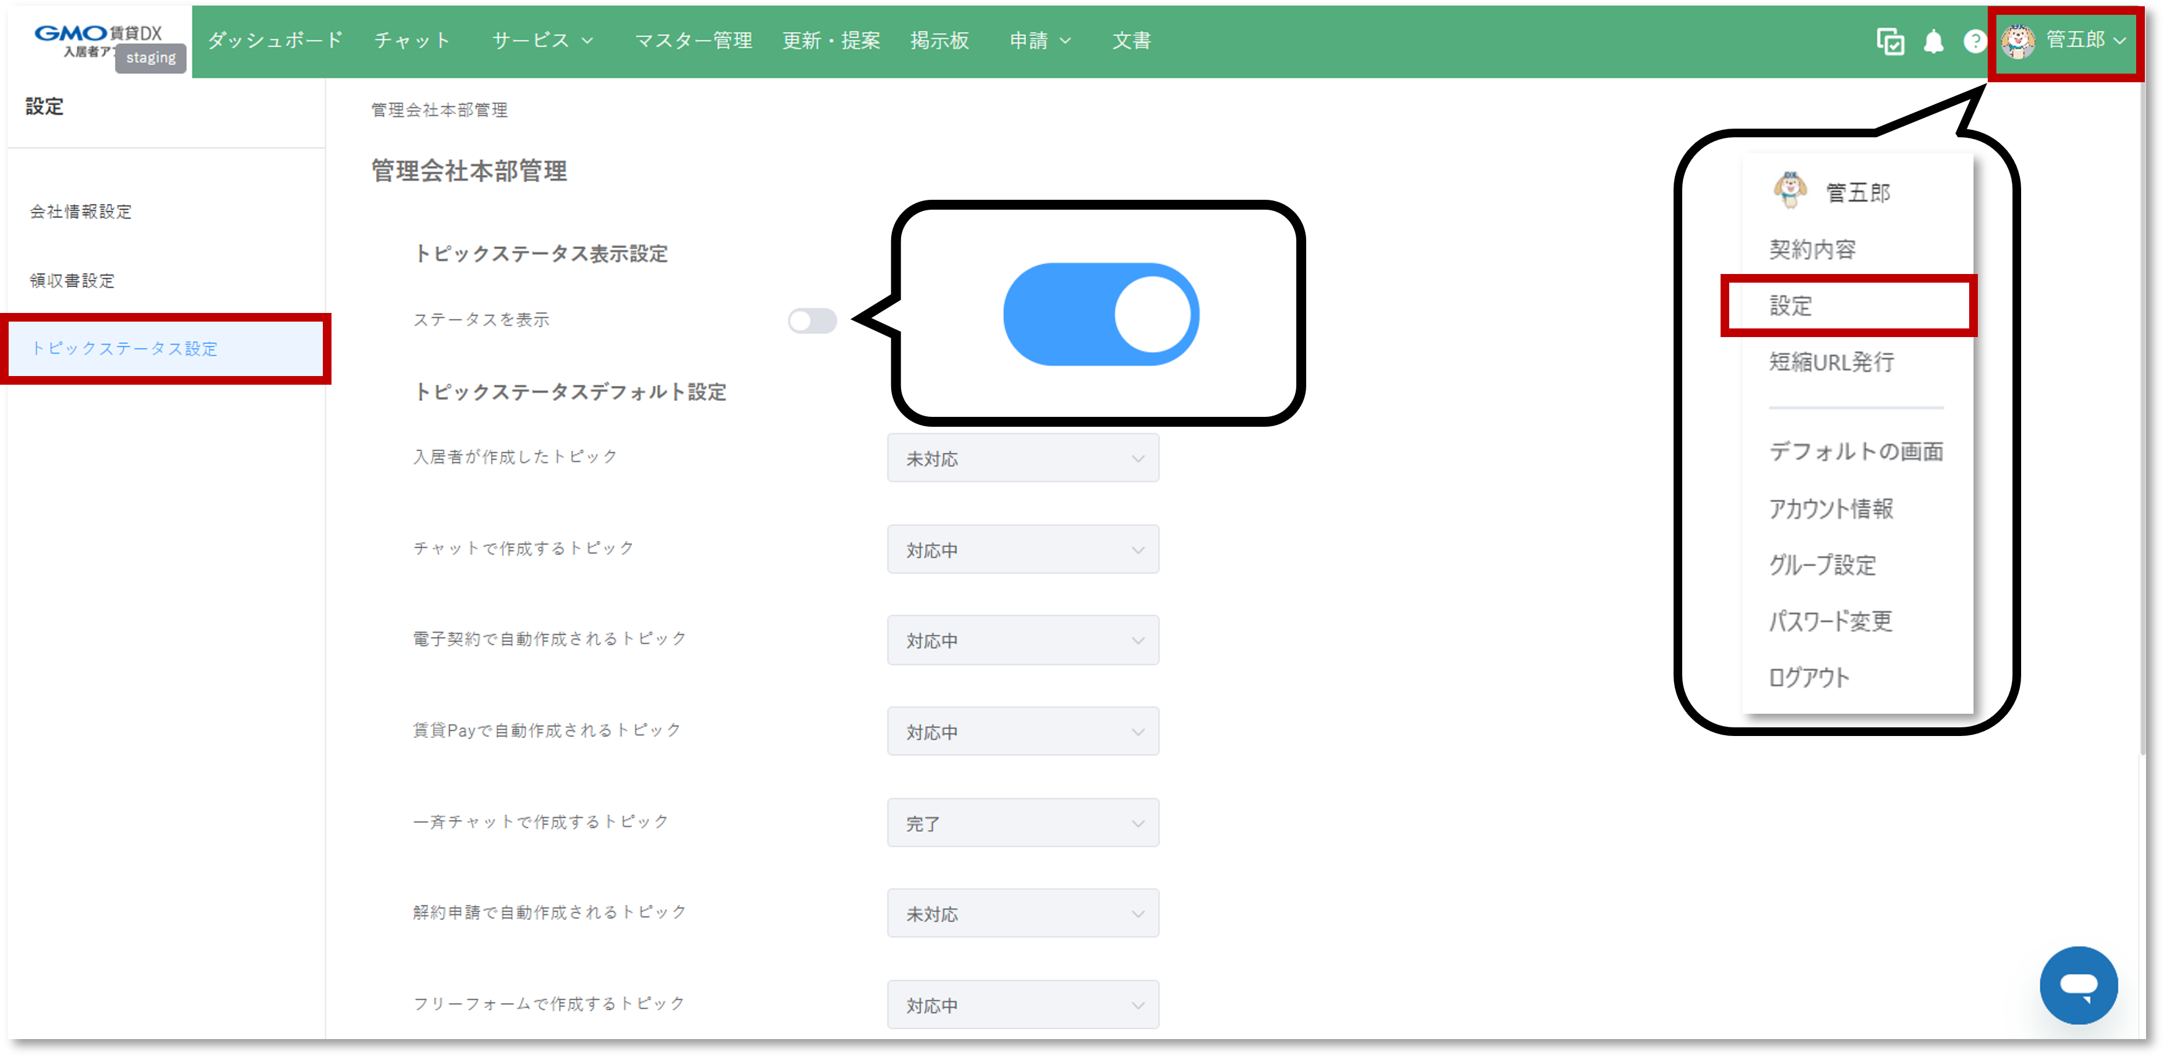Select 会社情報設定 in the sidebar
Image resolution: width=2164 pixels, height=1057 pixels.
pos(80,212)
